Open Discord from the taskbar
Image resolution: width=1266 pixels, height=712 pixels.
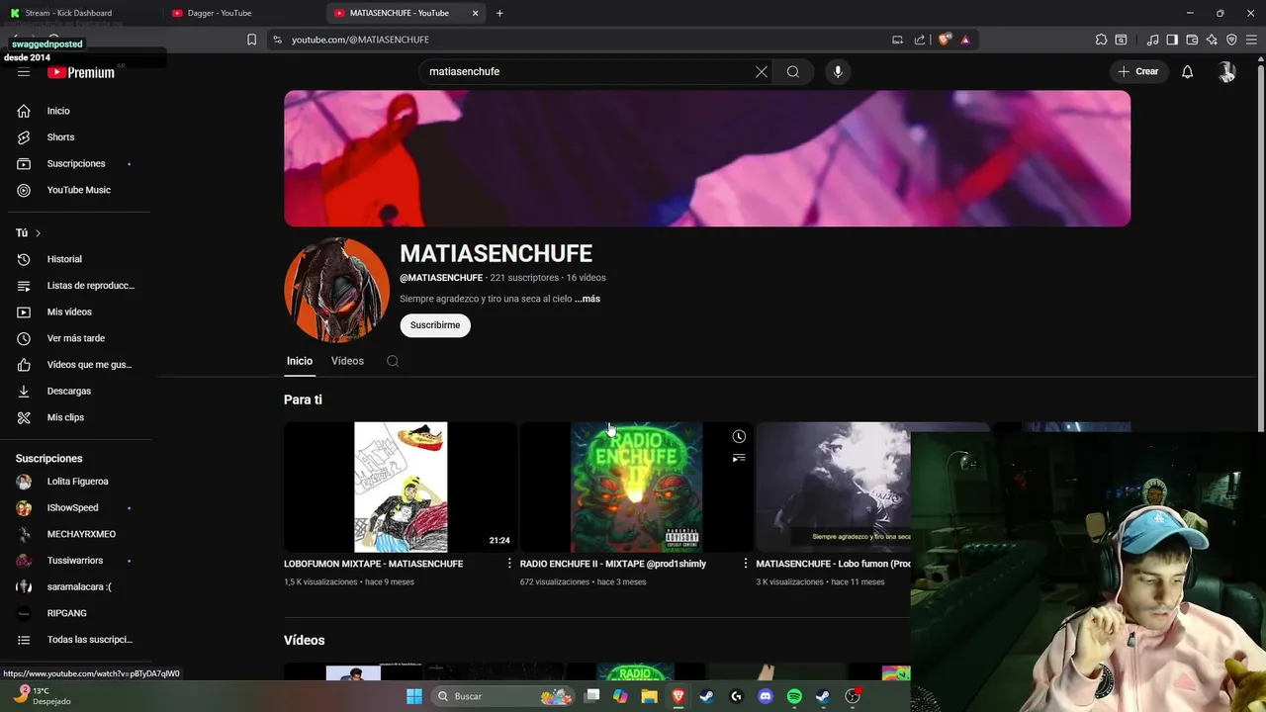(x=765, y=696)
